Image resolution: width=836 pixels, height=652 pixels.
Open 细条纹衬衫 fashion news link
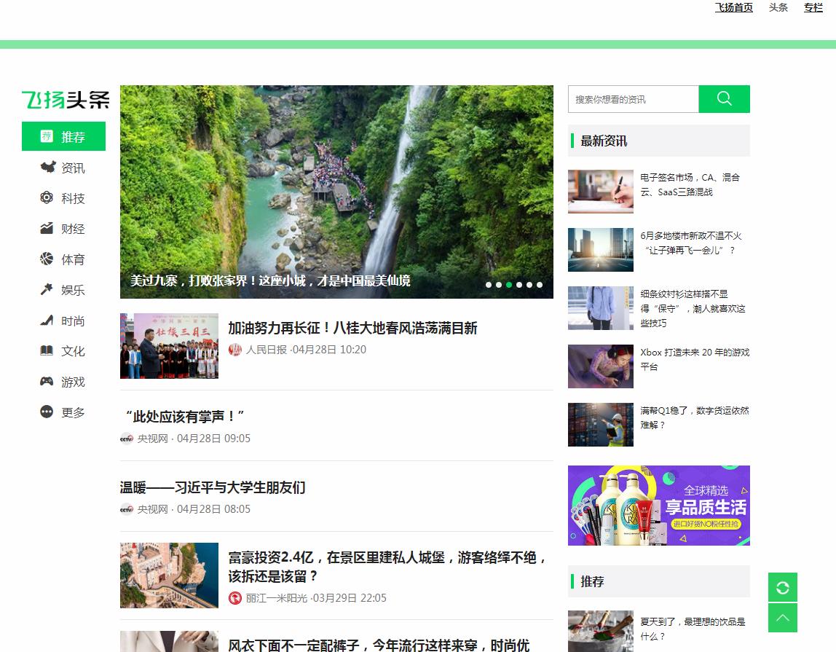tap(693, 308)
